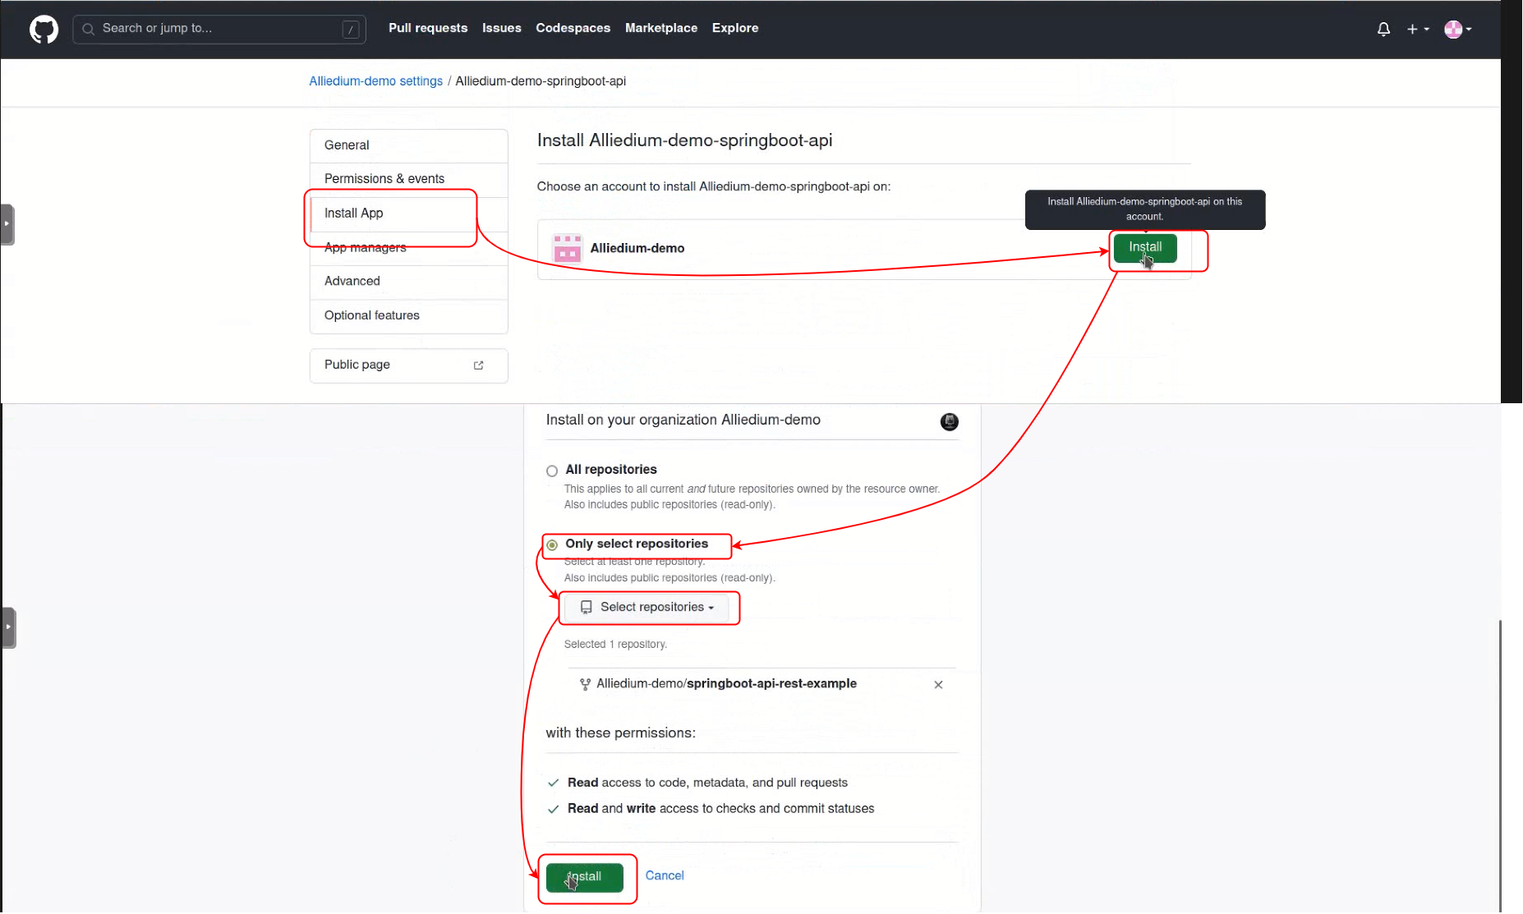The width and height of the screenshot is (1523, 914).
Task: Open the Explore page
Action: click(735, 28)
